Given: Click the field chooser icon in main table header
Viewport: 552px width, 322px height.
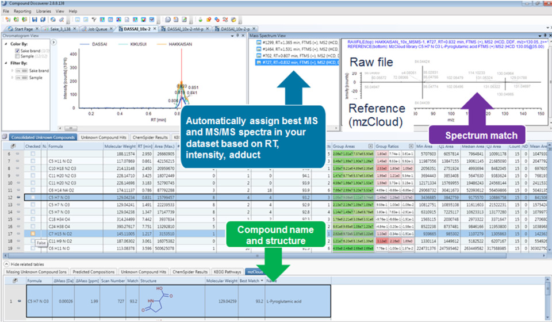Looking at the screenshot, I should click(13, 146).
